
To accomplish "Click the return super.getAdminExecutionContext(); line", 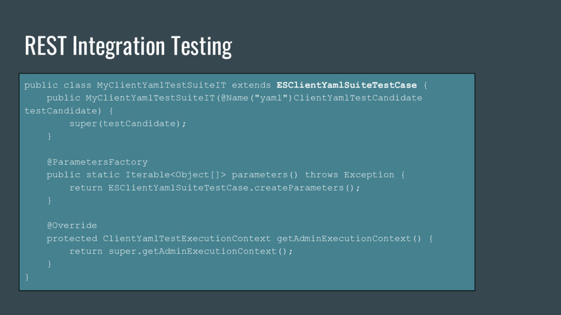I will [181, 251].
